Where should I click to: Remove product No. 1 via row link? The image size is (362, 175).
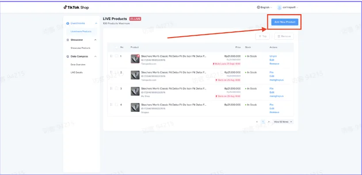(274, 64)
